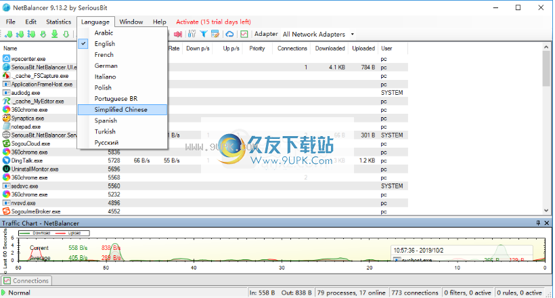Viewport: 555px width, 298px height.
Task: Click the wpscenter.exe process icon
Action: [x=6, y=58]
